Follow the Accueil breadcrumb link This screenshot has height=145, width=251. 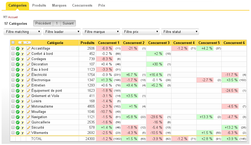(x=13, y=17)
